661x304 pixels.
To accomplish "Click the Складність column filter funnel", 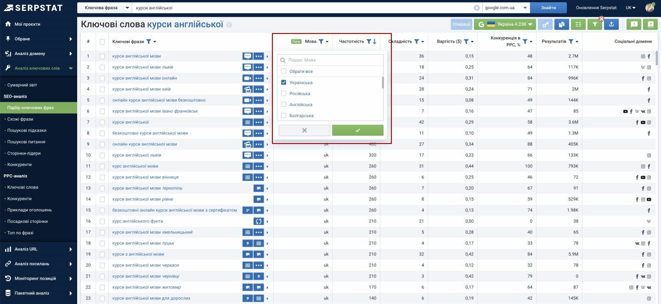I will coord(417,42).
